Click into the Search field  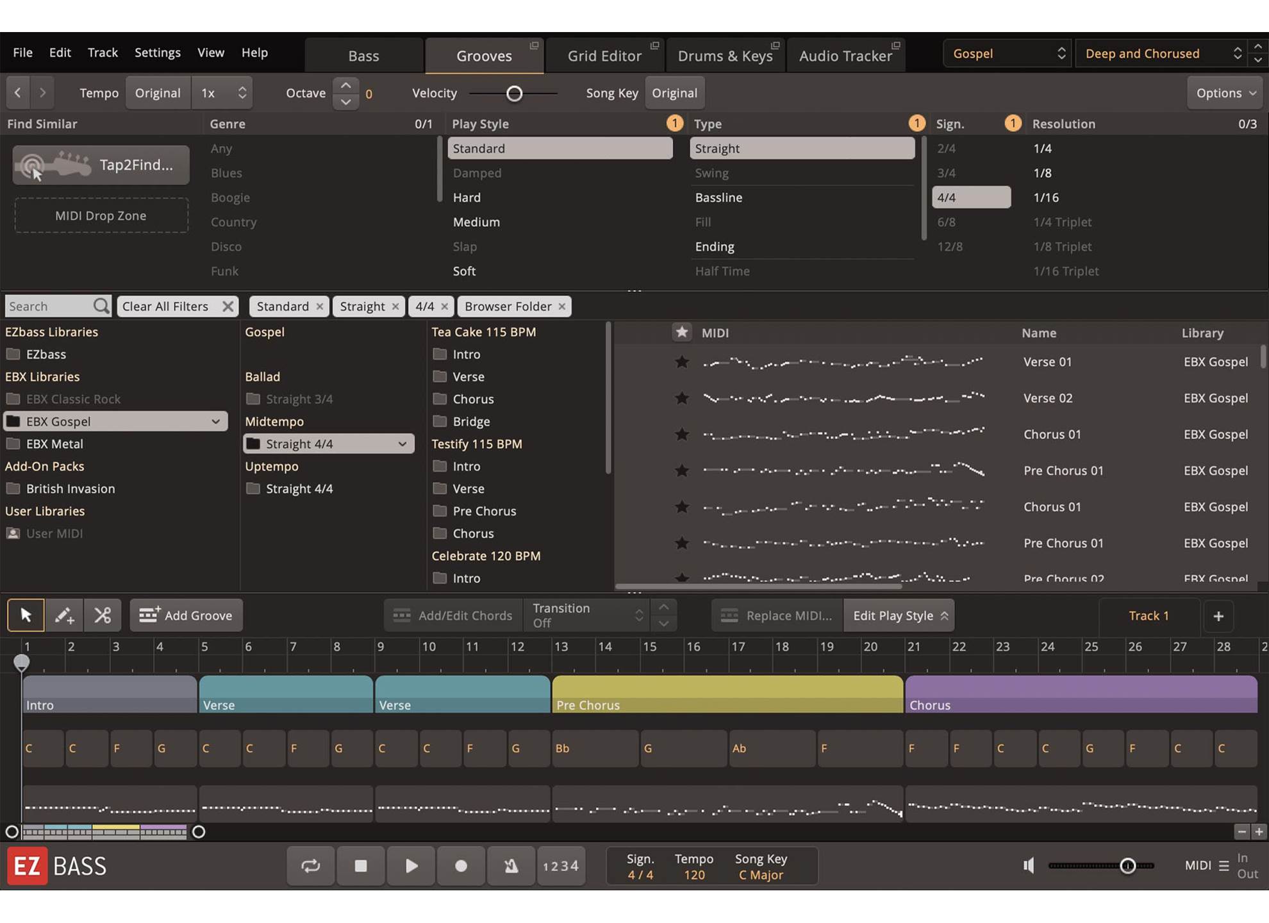click(x=48, y=306)
